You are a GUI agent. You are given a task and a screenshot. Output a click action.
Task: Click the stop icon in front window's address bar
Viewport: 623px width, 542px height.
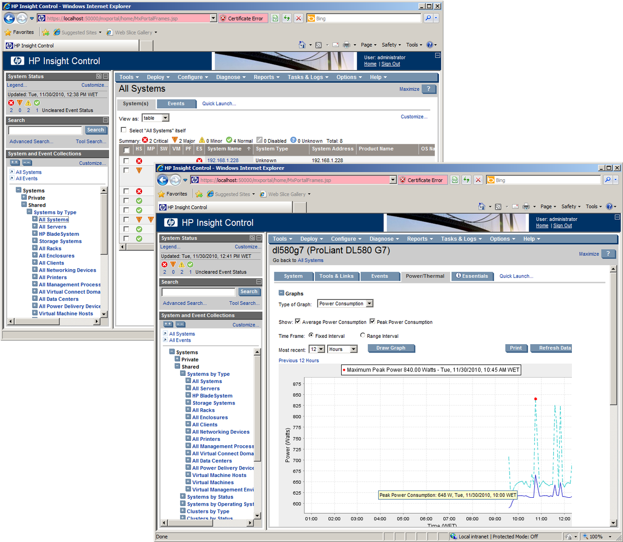point(478,180)
